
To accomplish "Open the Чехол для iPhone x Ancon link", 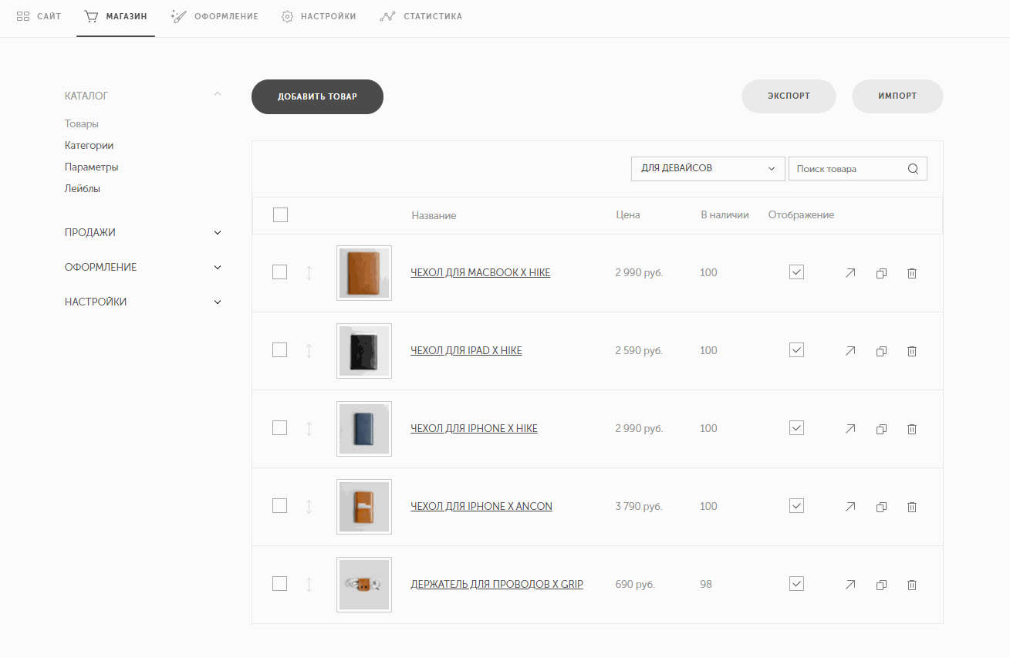I will point(481,507).
